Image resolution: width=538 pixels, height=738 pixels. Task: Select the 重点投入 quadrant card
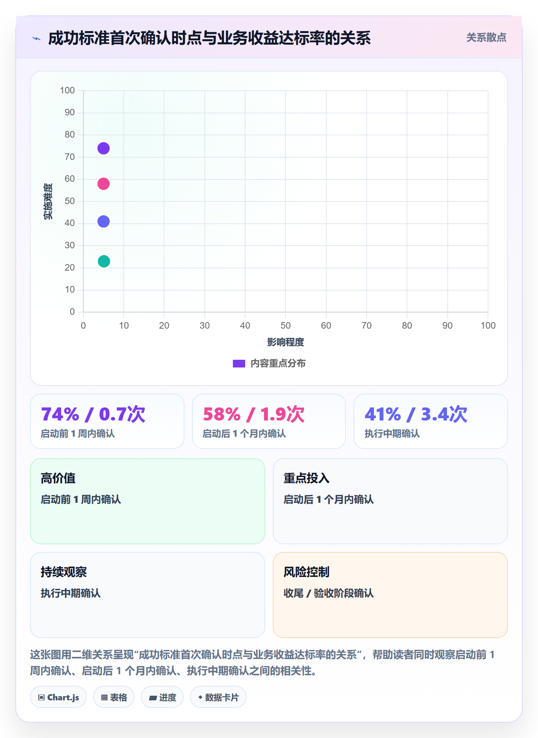pos(390,501)
